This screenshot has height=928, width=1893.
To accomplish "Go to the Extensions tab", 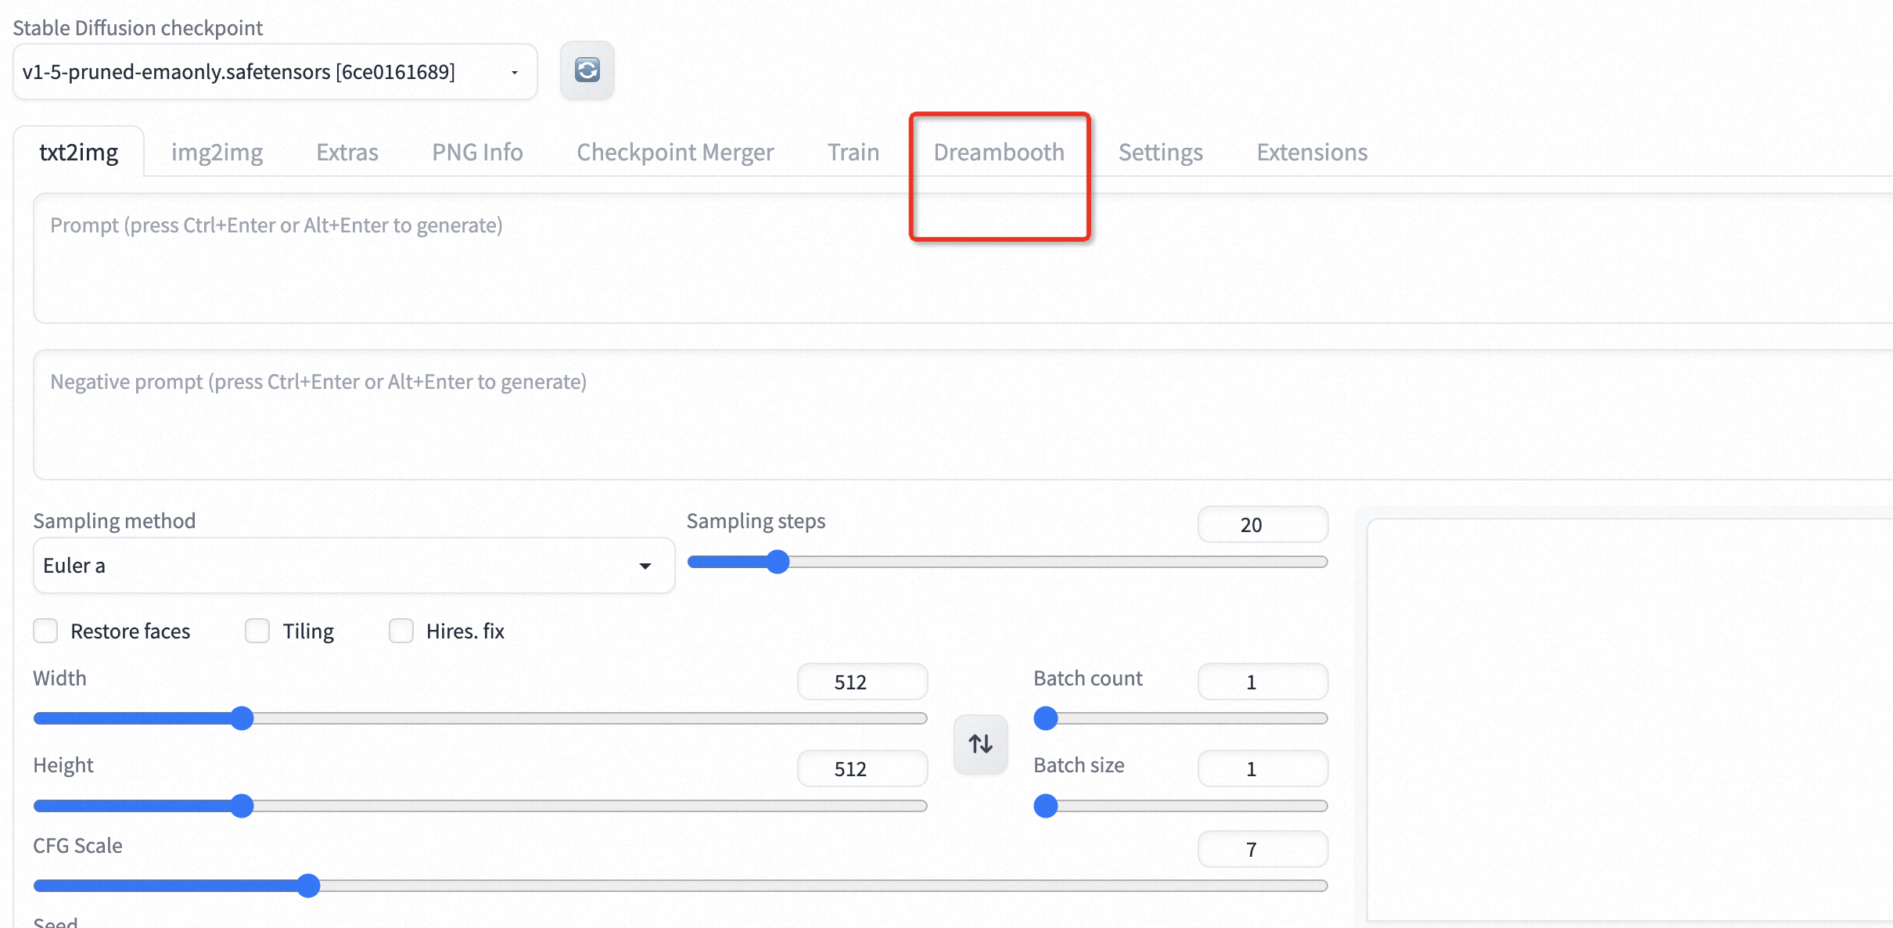I will point(1312,152).
